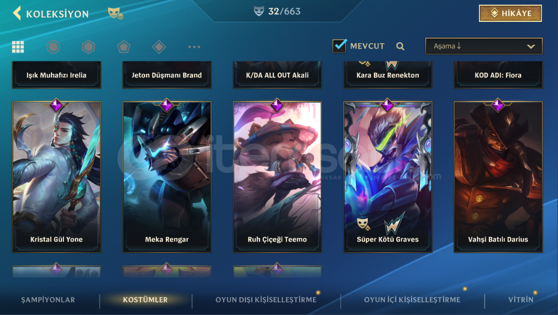Click the Hikâye button

(x=510, y=13)
